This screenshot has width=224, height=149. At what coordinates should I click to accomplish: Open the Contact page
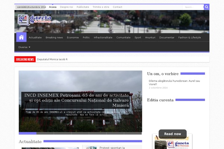coord(118,7)
